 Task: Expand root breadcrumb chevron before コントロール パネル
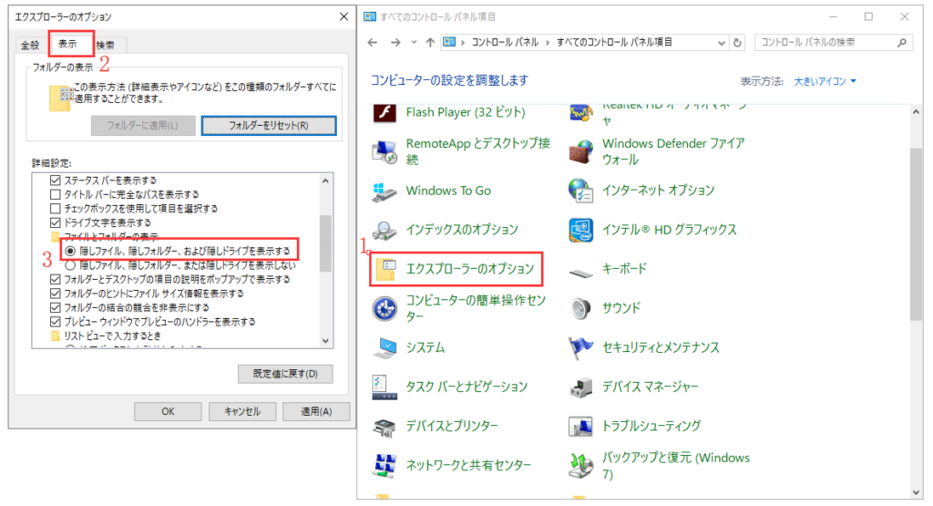[463, 42]
